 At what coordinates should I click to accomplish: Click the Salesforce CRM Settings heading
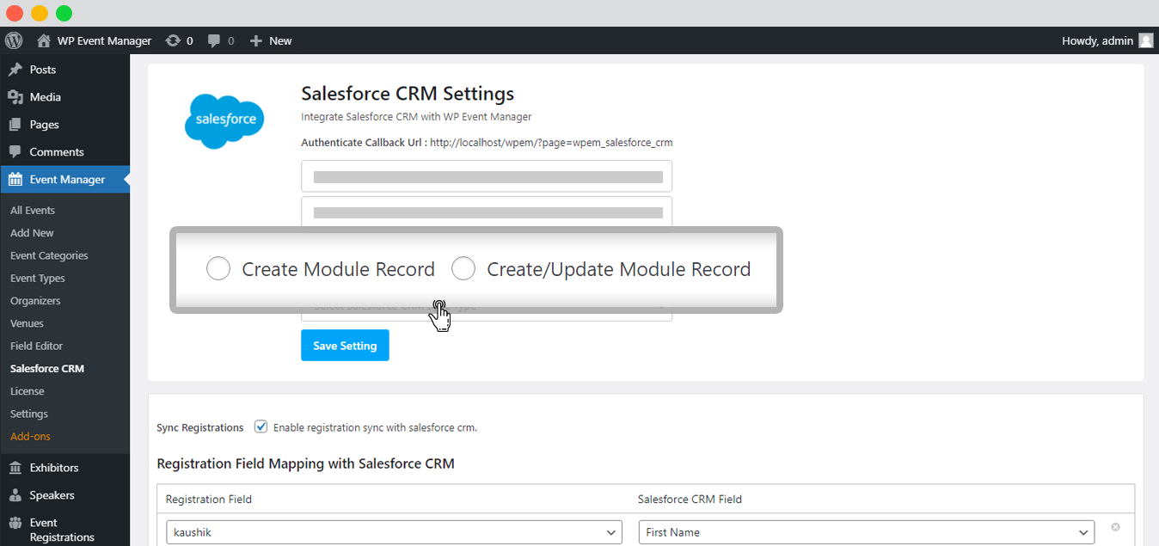408,94
